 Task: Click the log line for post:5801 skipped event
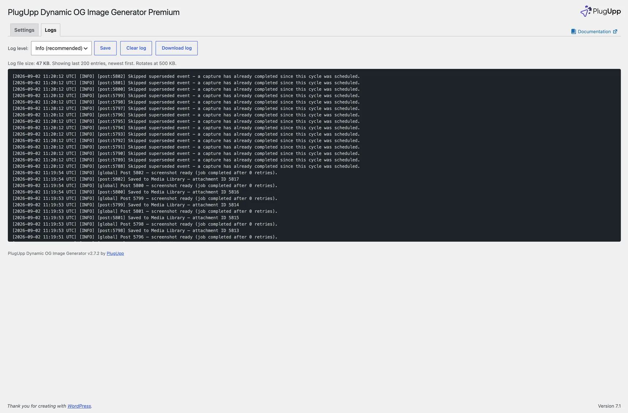pyautogui.click(x=186, y=83)
